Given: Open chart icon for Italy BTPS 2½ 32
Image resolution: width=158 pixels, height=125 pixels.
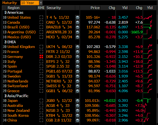Looking at the screenshot, I should pos(77,61).
